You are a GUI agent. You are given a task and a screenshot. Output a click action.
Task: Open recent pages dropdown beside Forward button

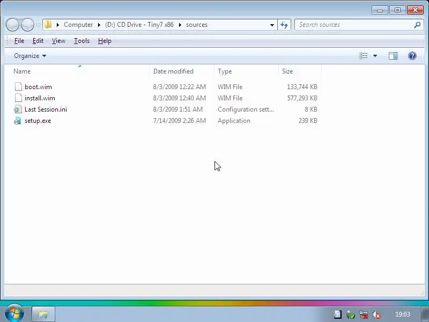coord(38,25)
